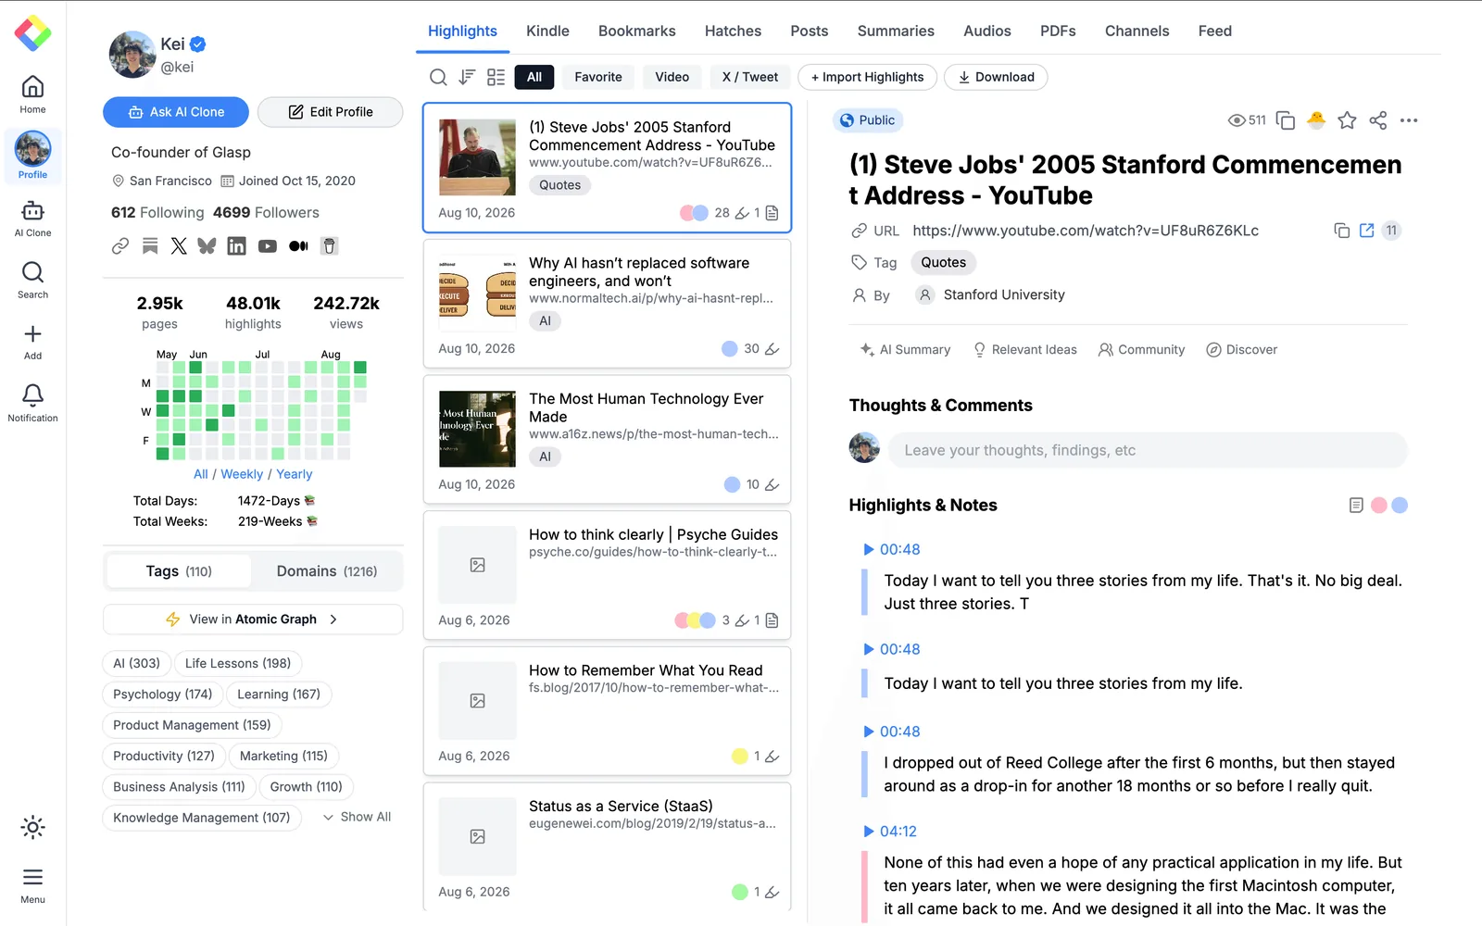Click the Glasp logo at the top left
Screen dimensions: 1482x926
pyautogui.click(x=32, y=33)
